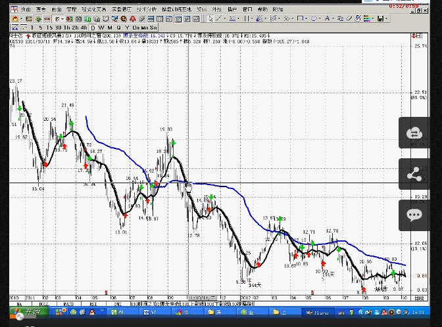Select the ellipse drawing tool
The width and height of the screenshot is (442, 327).
coord(314,19)
